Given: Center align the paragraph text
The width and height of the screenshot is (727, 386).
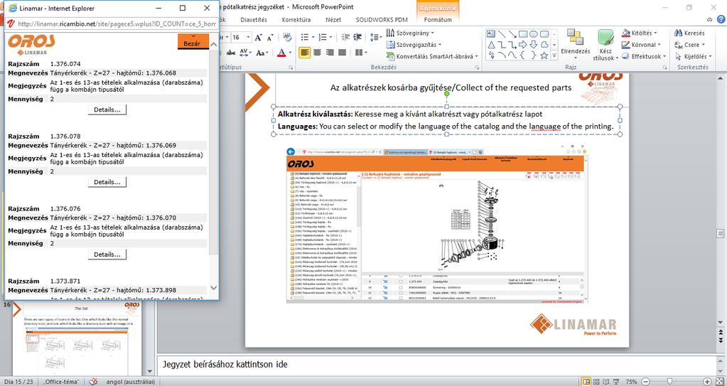Looking at the screenshot, I should 317,53.
